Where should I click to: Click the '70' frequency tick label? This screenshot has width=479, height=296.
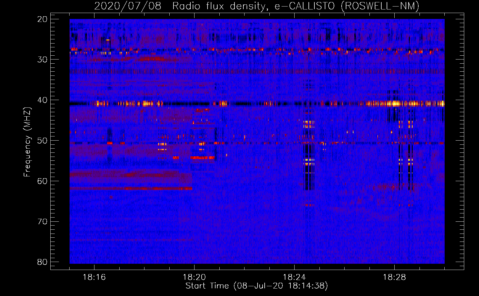click(42, 221)
